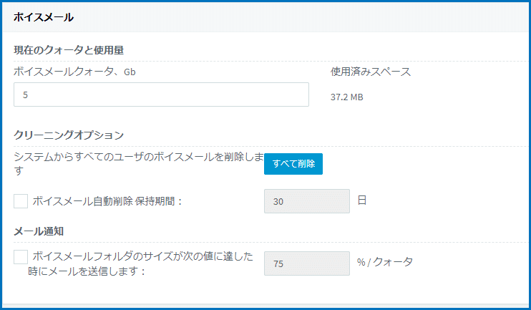The width and height of the screenshot is (531, 310).
Task: Click the ボイスメールフォルダのサイズ notification label text
Action: [140, 263]
